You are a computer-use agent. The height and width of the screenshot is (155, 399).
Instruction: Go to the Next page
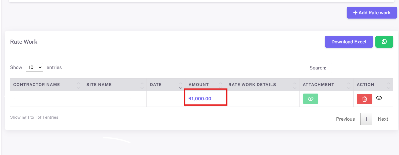tap(383, 119)
